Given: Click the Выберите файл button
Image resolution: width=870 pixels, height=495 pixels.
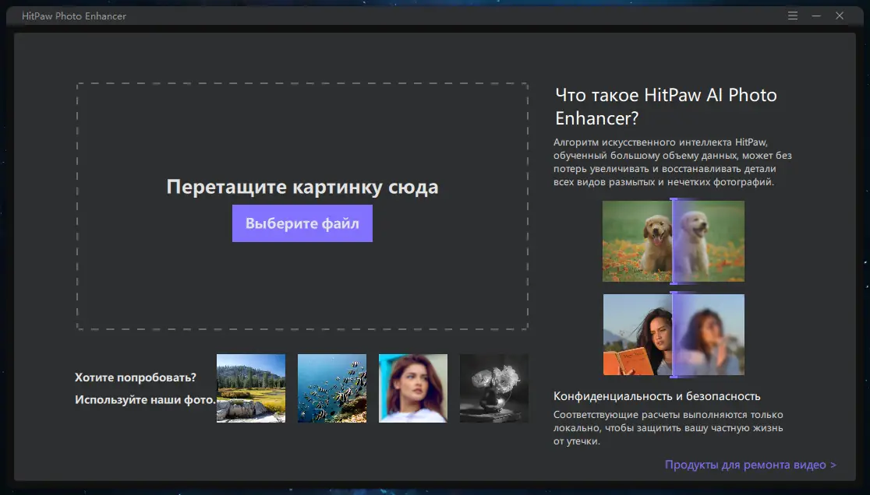Looking at the screenshot, I should pyautogui.click(x=302, y=223).
